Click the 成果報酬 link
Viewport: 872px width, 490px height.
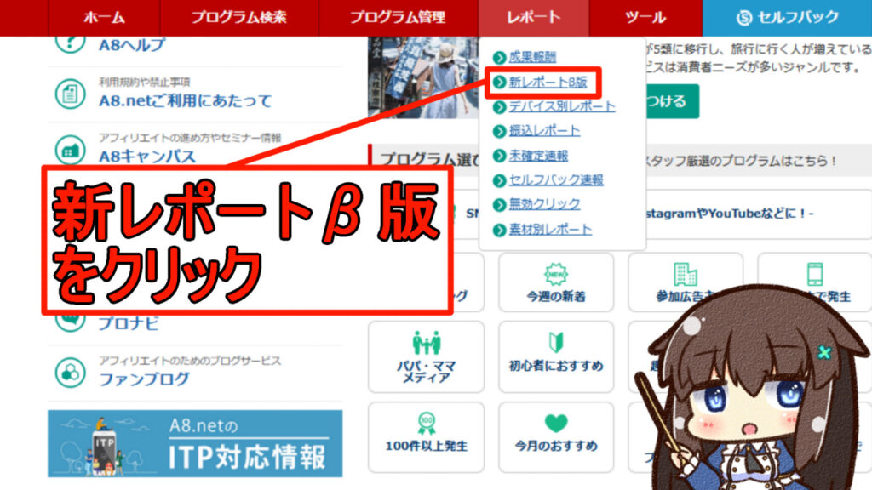coord(532,57)
